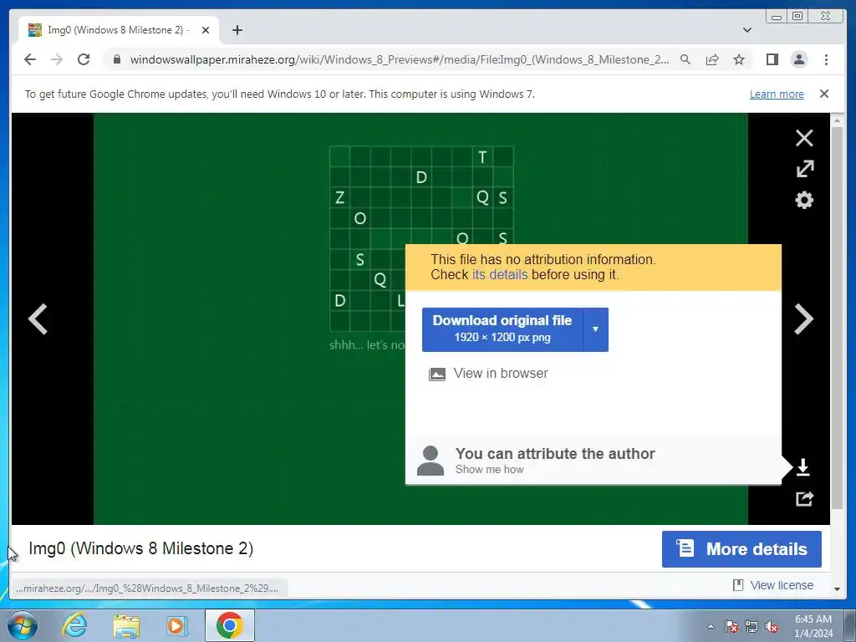This screenshot has width=856, height=642.
Task: Click the Download original file button
Action: click(502, 329)
